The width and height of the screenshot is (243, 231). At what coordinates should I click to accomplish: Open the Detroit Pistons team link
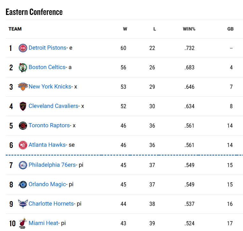click(47, 48)
